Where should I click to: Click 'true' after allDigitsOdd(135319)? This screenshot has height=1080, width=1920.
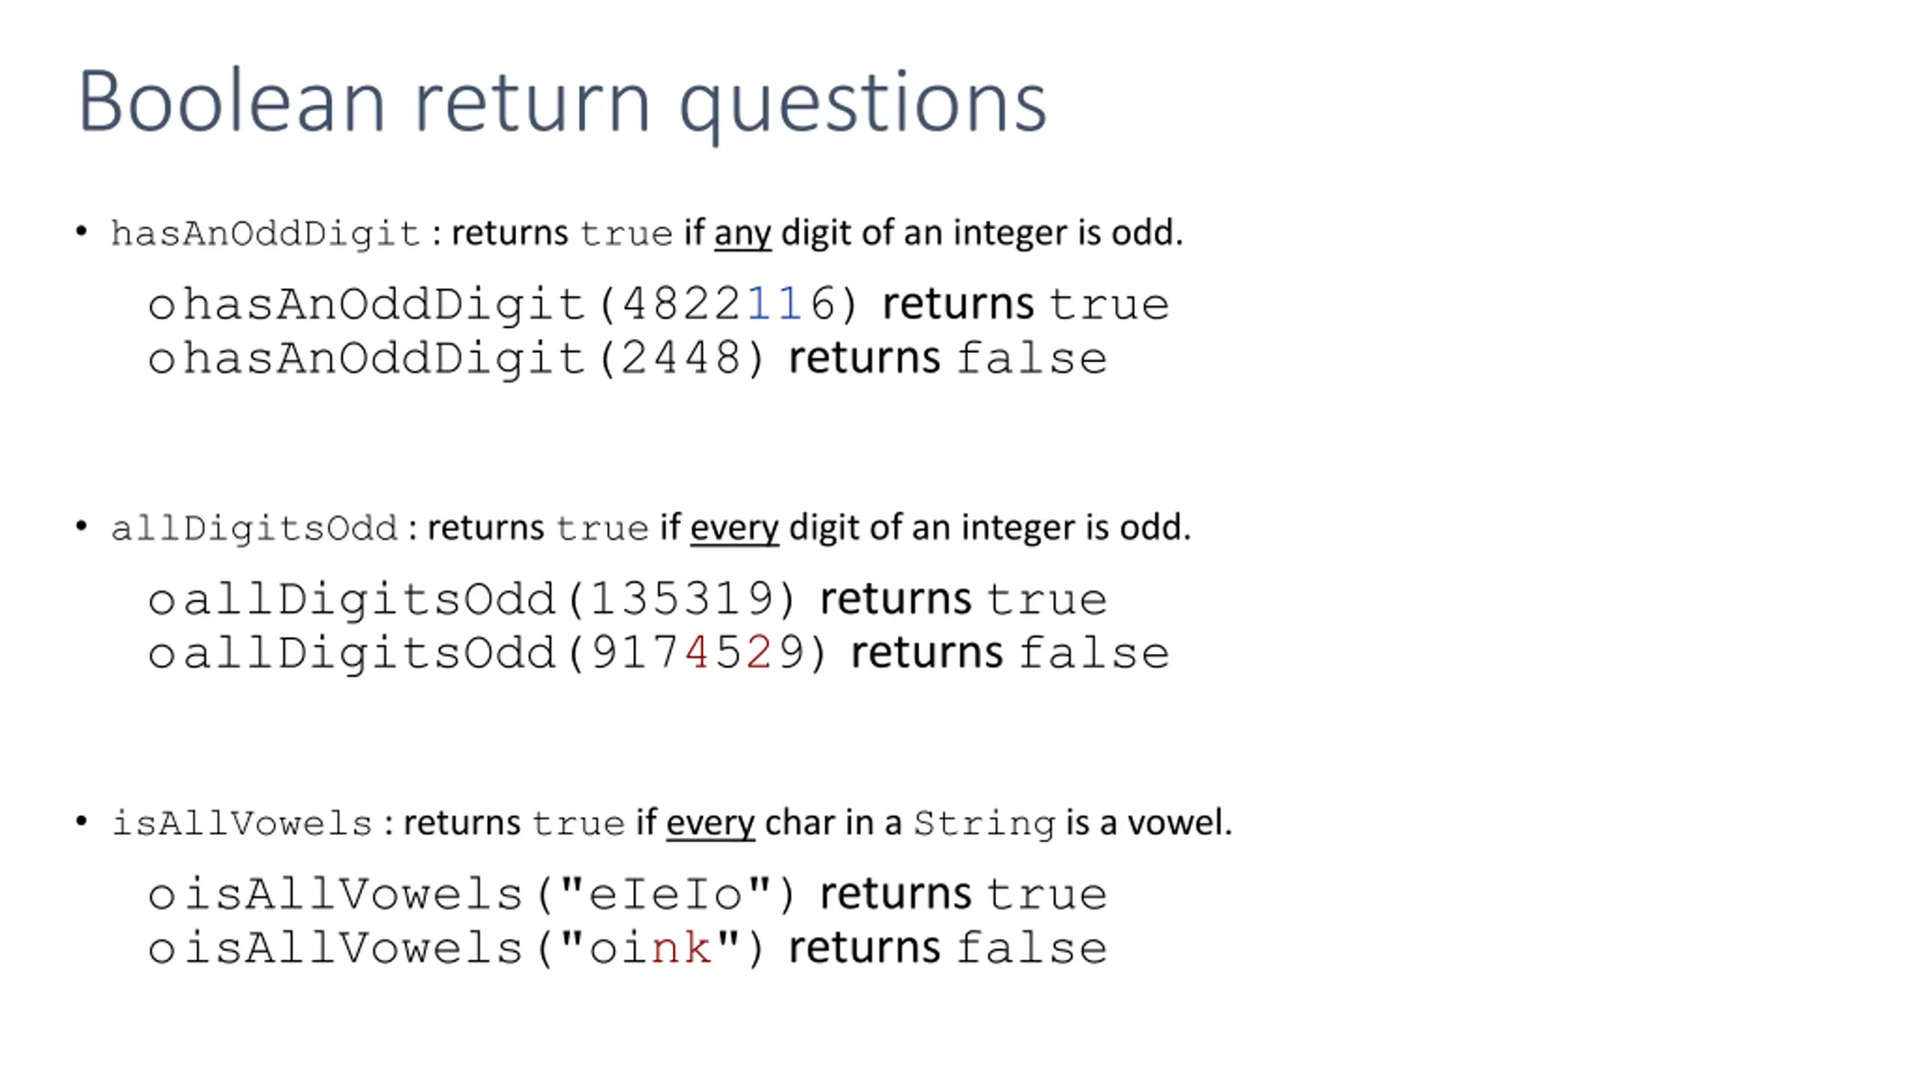click(x=1047, y=599)
